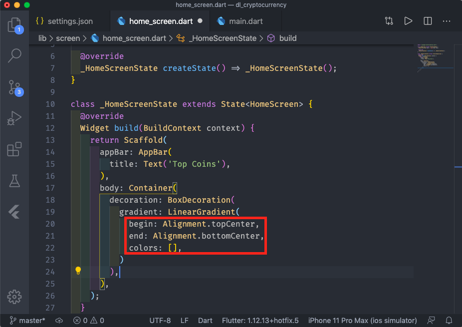462x327 pixels.
Task: Select the Flutter sidebar icon
Action: 14,212
